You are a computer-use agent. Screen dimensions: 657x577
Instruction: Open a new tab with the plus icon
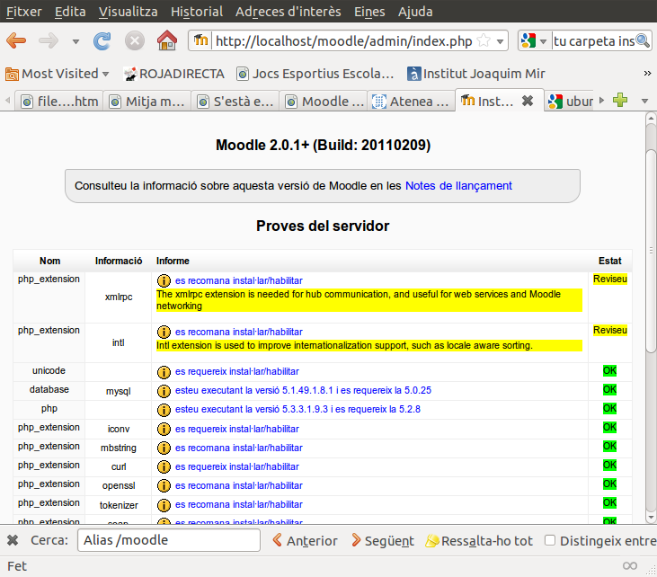619,101
